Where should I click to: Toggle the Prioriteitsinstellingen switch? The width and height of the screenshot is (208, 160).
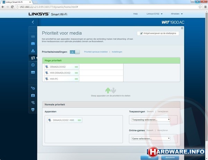click(75, 52)
